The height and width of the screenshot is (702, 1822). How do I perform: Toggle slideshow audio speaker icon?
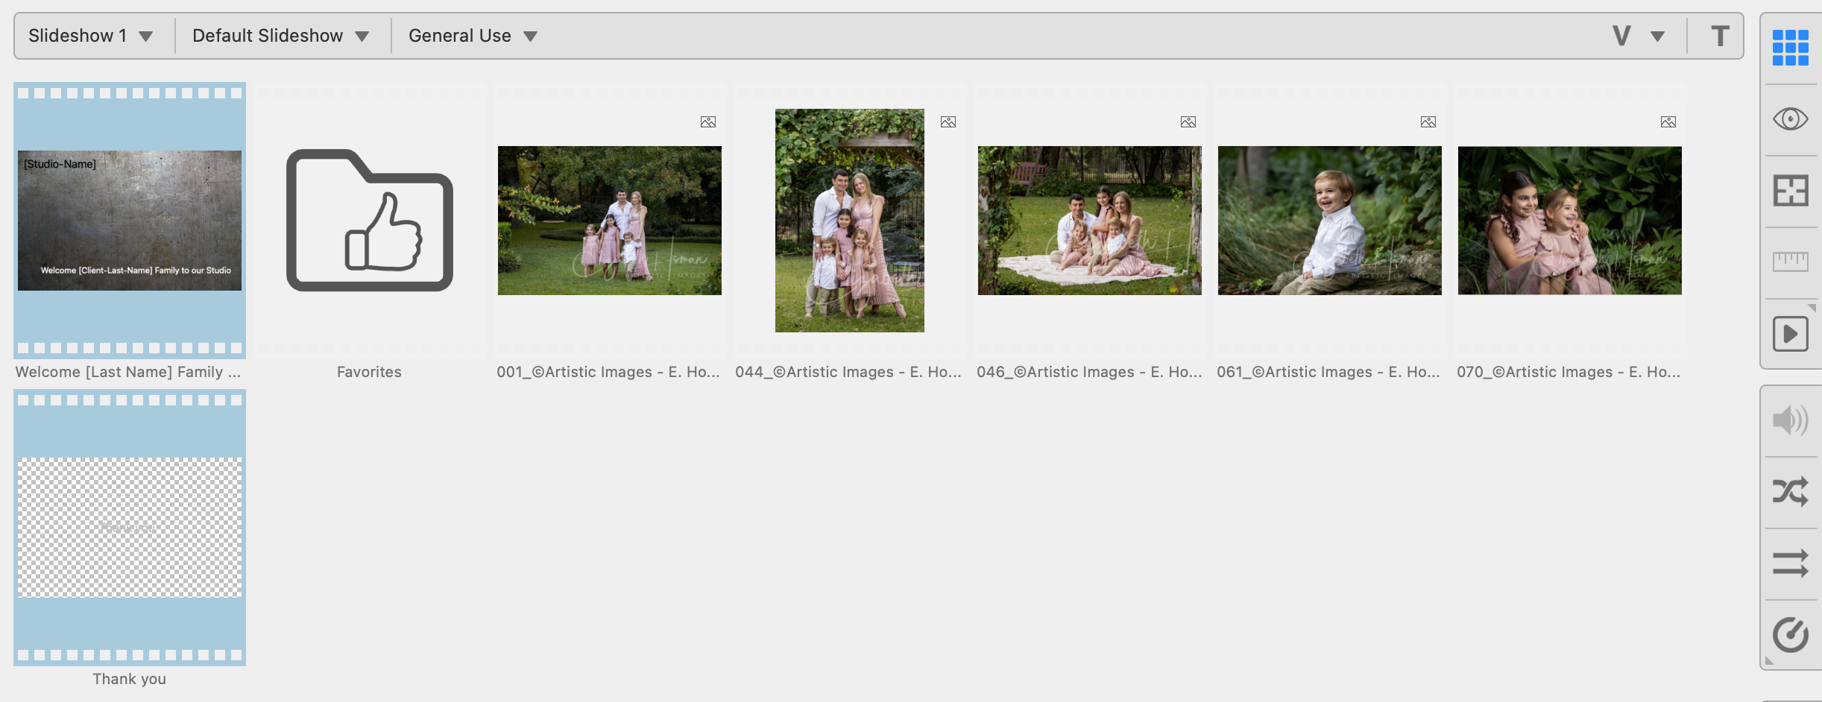click(1790, 420)
